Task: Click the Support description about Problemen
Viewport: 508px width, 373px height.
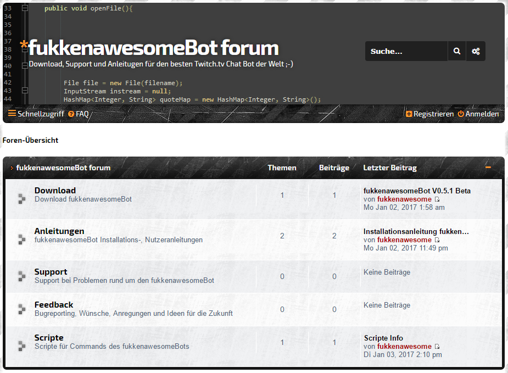Action: click(125, 281)
